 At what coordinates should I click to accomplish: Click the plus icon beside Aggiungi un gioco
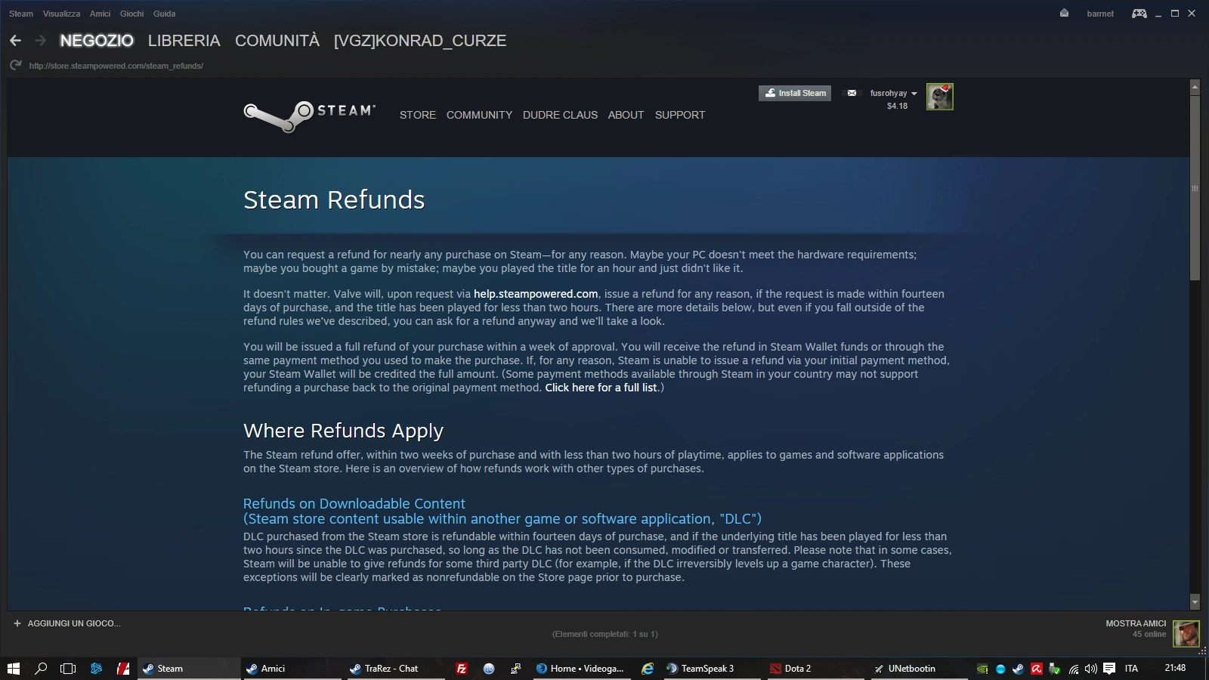17,623
